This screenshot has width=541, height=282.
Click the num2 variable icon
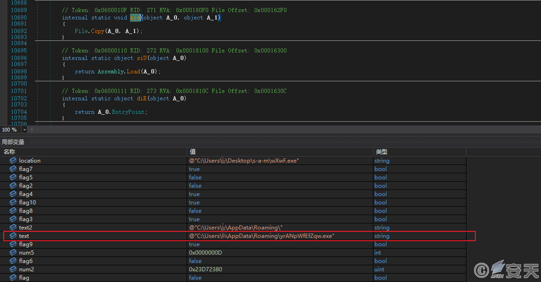tap(13, 269)
